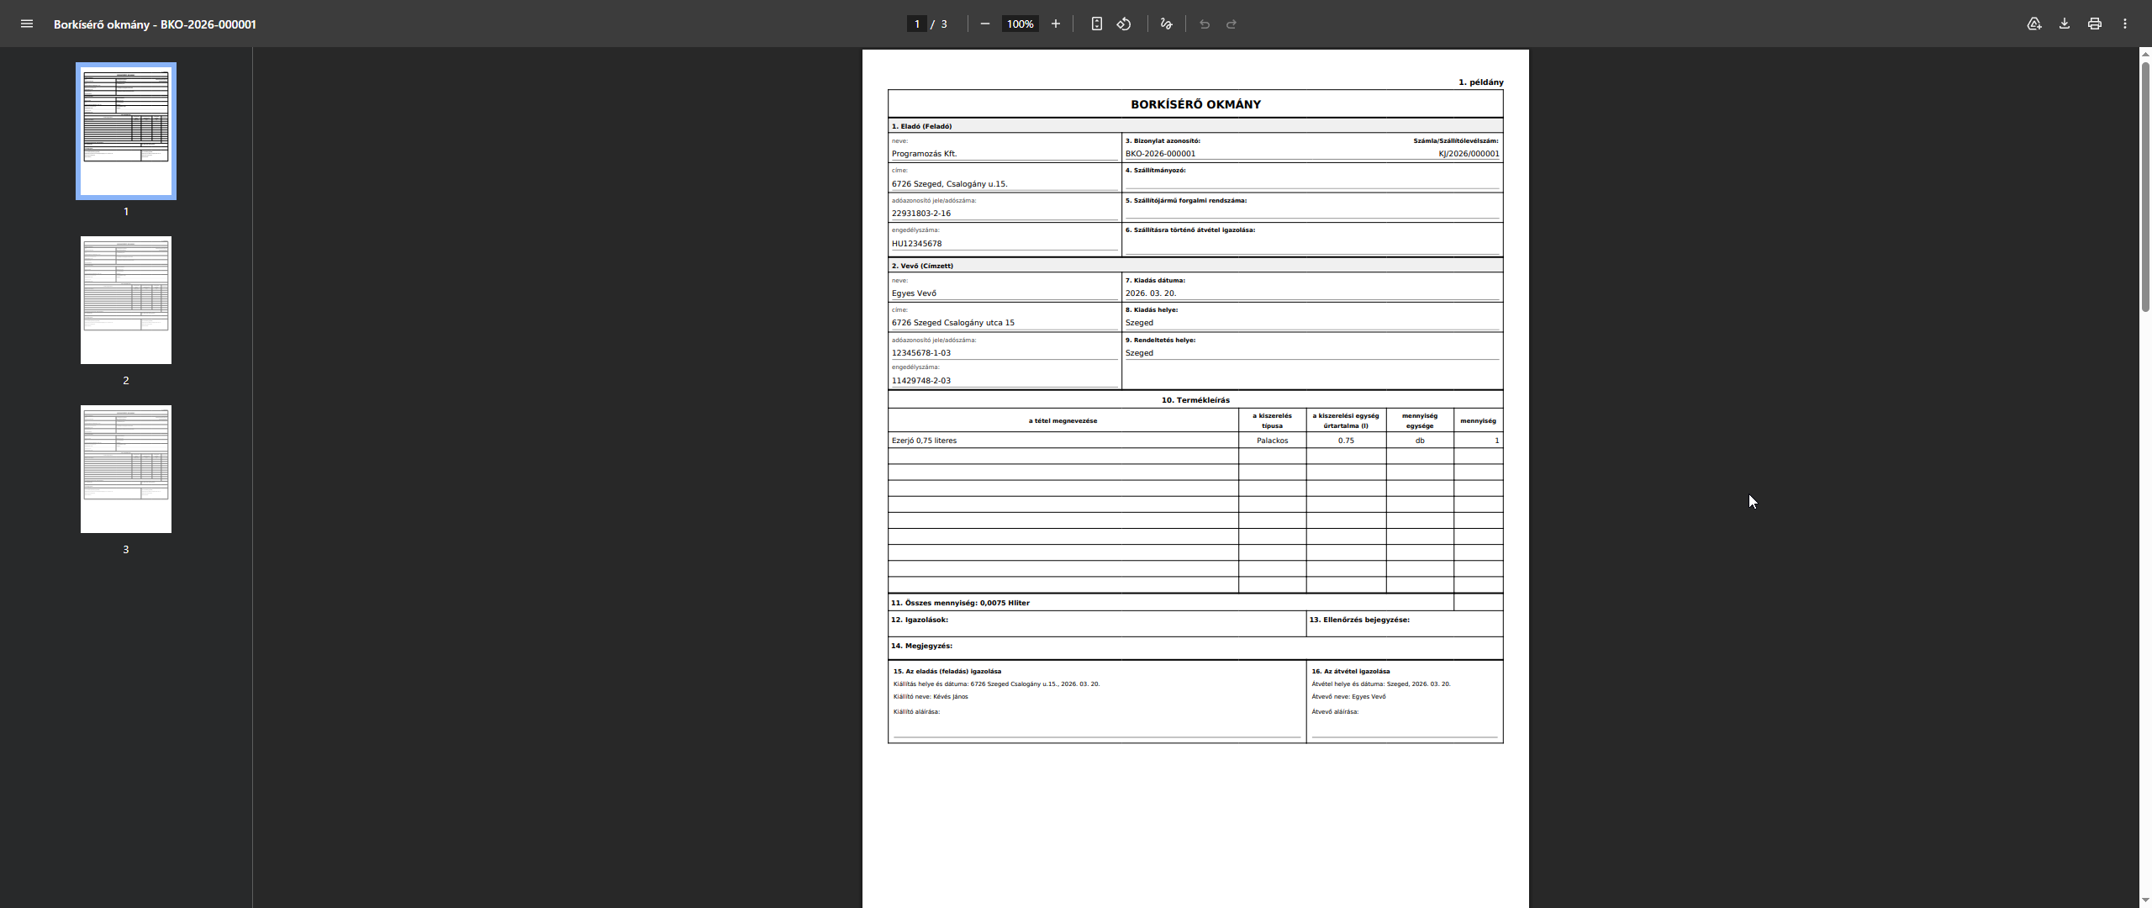Download the PDF file

coord(2065,24)
